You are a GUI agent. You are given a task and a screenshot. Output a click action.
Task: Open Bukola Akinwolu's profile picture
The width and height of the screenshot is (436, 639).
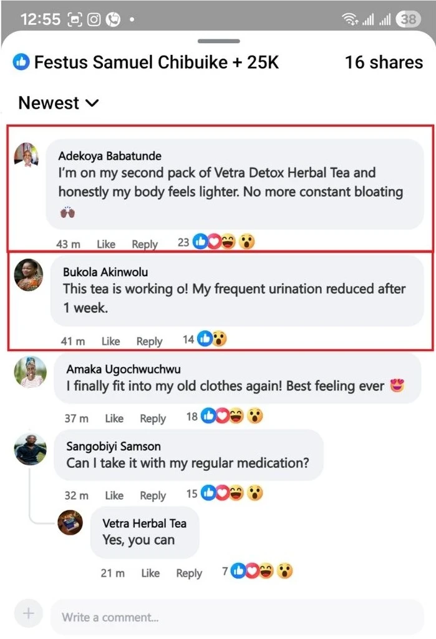coord(29,275)
